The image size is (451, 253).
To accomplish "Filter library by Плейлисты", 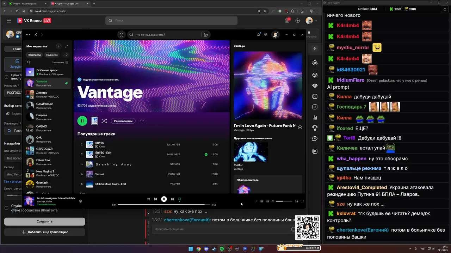I will pyautogui.click(x=34, y=55).
